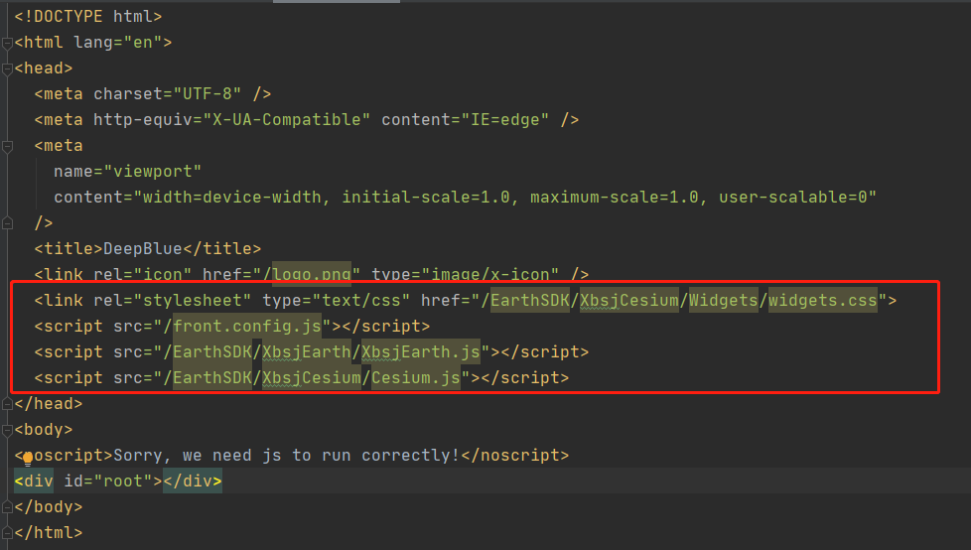
Task: Collapse the <body> block fold marker
Action: click(7, 430)
